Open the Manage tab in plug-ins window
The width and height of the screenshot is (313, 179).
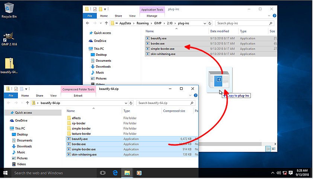click(x=152, y=16)
